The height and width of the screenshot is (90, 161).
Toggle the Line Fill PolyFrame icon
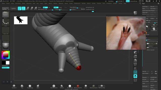pyautogui.click(x=135, y=64)
